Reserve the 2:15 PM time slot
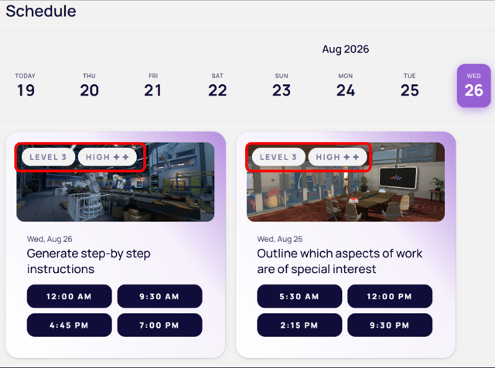495x368 pixels. point(299,325)
